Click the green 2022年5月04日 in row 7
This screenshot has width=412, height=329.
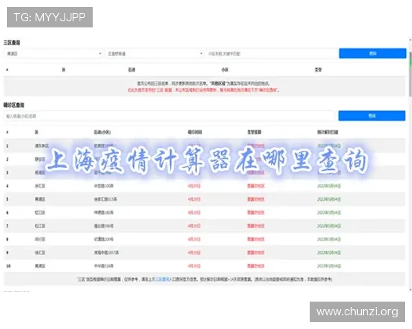[x=329, y=226]
